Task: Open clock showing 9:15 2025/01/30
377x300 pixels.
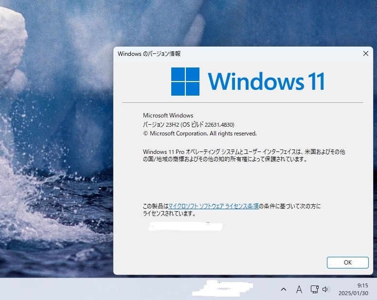Action: (x=353, y=289)
